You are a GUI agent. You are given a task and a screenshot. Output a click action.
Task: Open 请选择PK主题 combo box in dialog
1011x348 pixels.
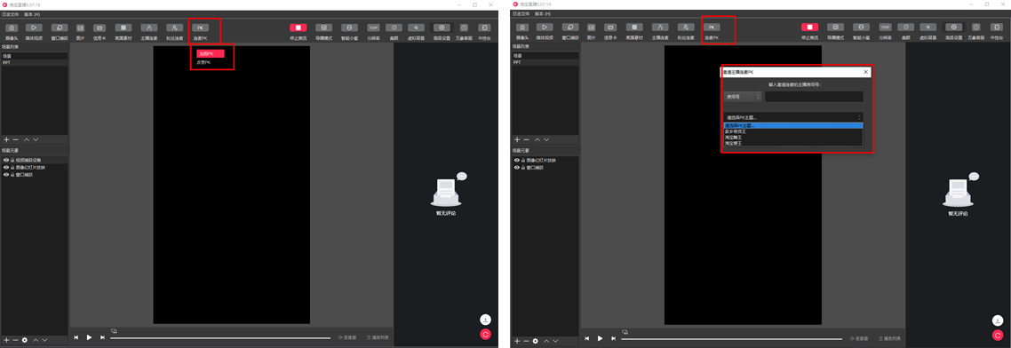point(793,117)
